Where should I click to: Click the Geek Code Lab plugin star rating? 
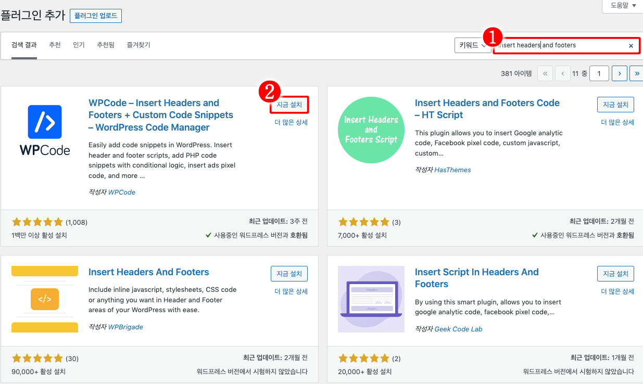tap(363, 359)
